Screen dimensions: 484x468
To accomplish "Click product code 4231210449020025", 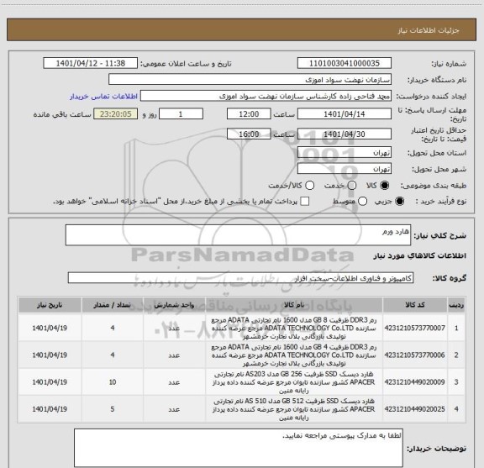I will click(414, 409).
